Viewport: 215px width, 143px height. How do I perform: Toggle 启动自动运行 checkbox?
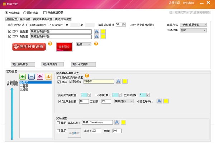point(28,25)
